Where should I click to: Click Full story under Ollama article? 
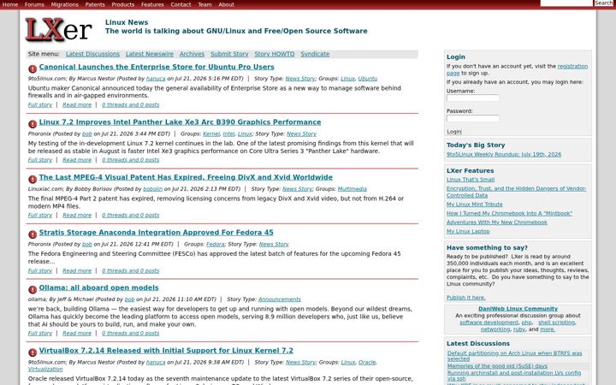click(40, 333)
